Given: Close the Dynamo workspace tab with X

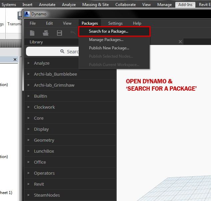Looking at the screenshot, I should [180, 42].
